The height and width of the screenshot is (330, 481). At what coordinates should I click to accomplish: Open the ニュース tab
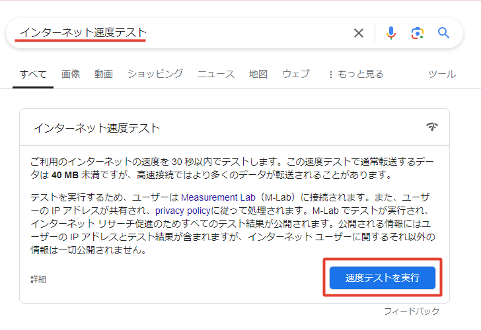216,74
